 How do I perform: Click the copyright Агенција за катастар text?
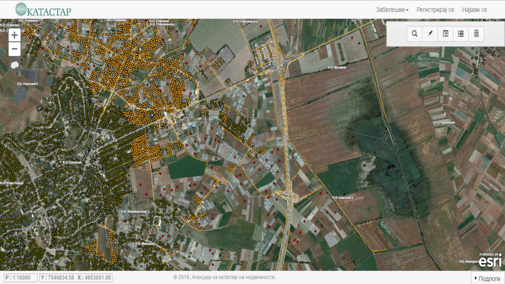pos(225,277)
